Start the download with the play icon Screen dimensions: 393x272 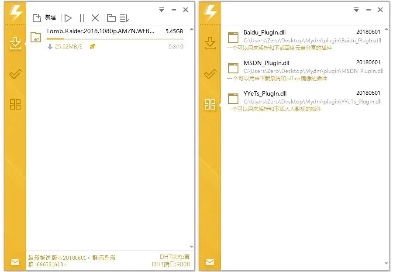pos(68,18)
